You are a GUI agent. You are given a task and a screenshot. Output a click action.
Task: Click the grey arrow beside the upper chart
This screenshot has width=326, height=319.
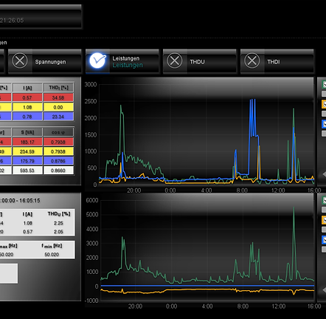[x=325, y=174]
